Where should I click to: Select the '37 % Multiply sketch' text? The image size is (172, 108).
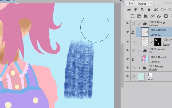[156, 68]
